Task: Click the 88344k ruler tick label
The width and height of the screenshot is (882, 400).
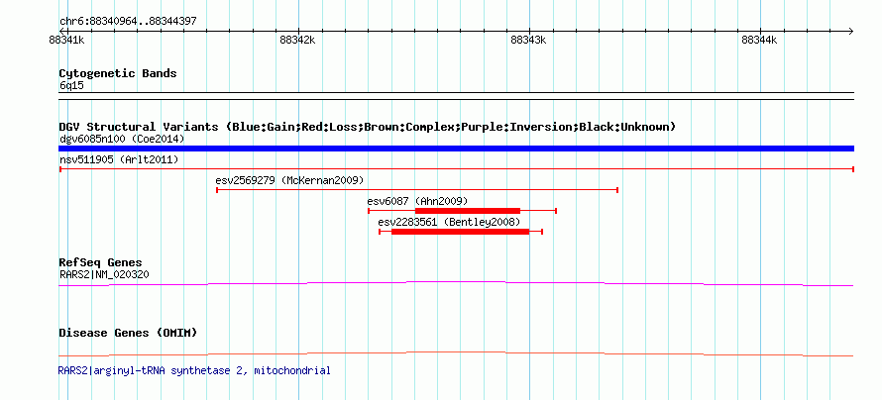Action: tap(759, 40)
